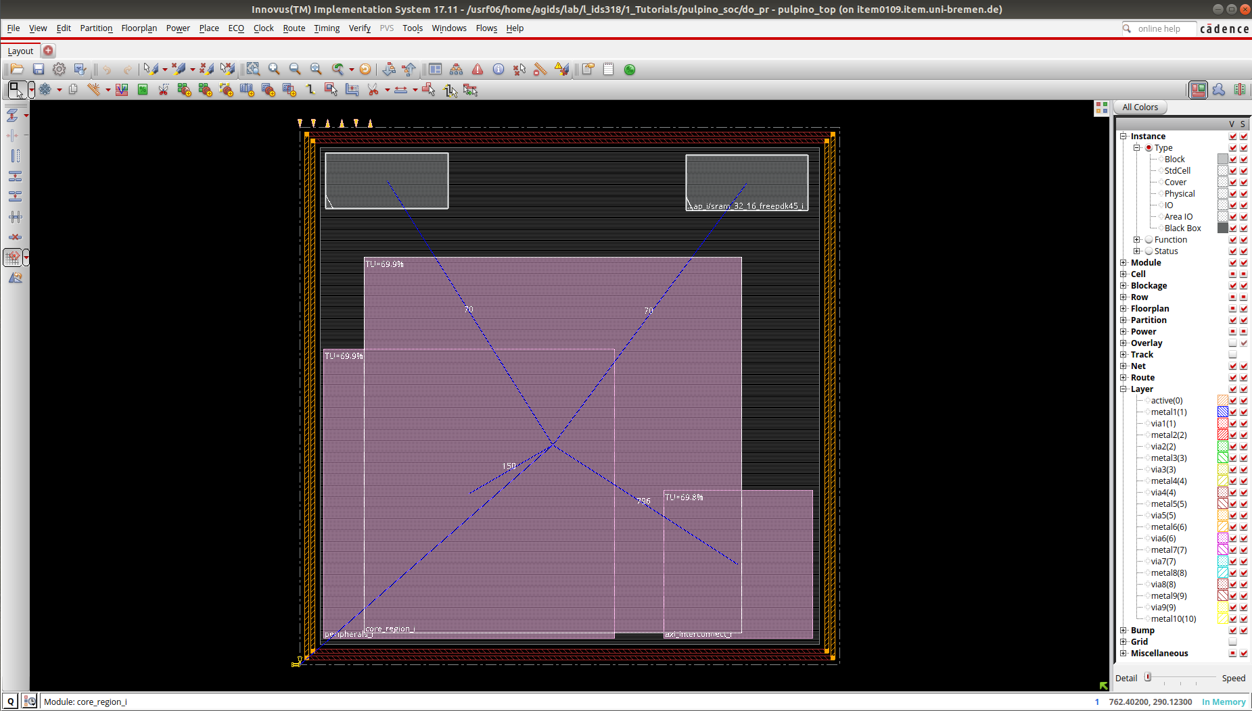Screen dimensions: 1252x711
Task: Switch to physical view icon
Action: pyautogui.click(x=1240, y=89)
